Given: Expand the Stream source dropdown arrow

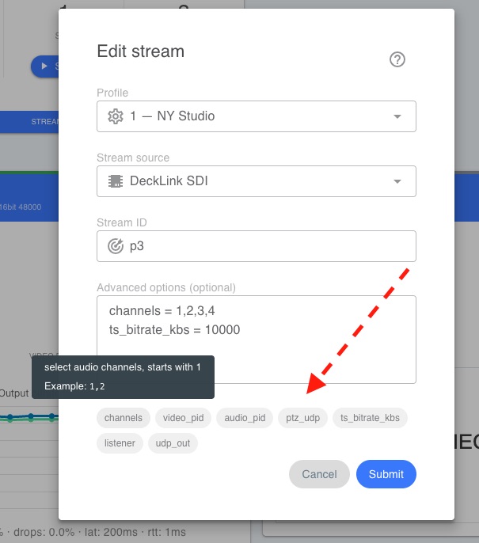Looking at the screenshot, I should pos(397,181).
